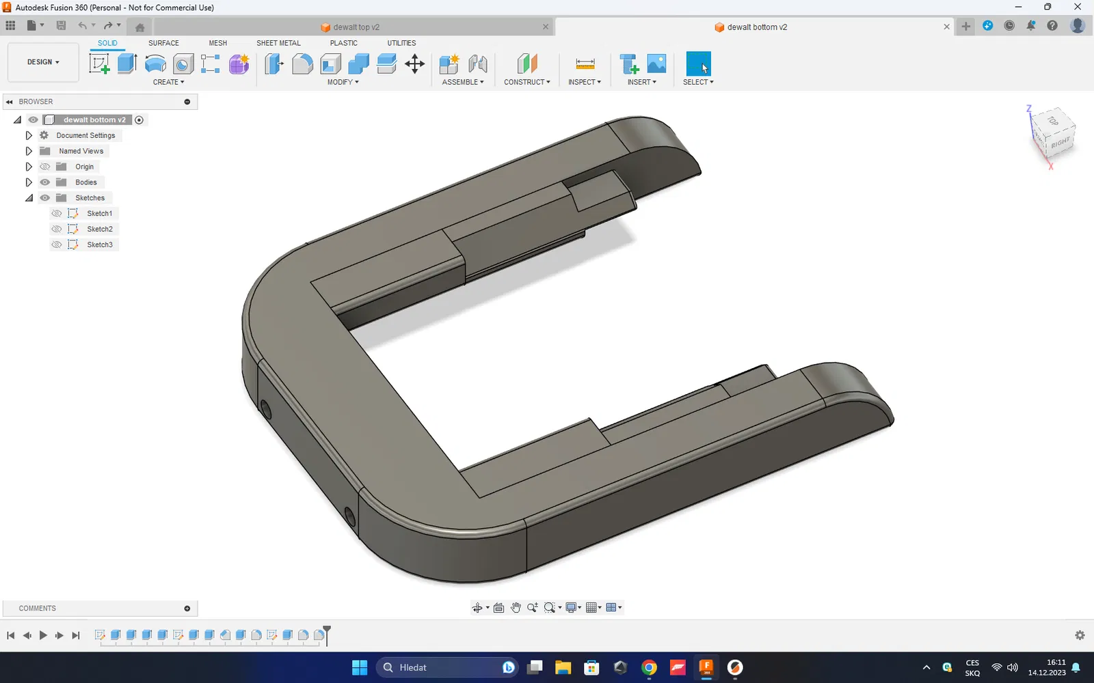The height and width of the screenshot is (683, 1094).
Task: Choose the Combine tool
Action: point(358,64)
